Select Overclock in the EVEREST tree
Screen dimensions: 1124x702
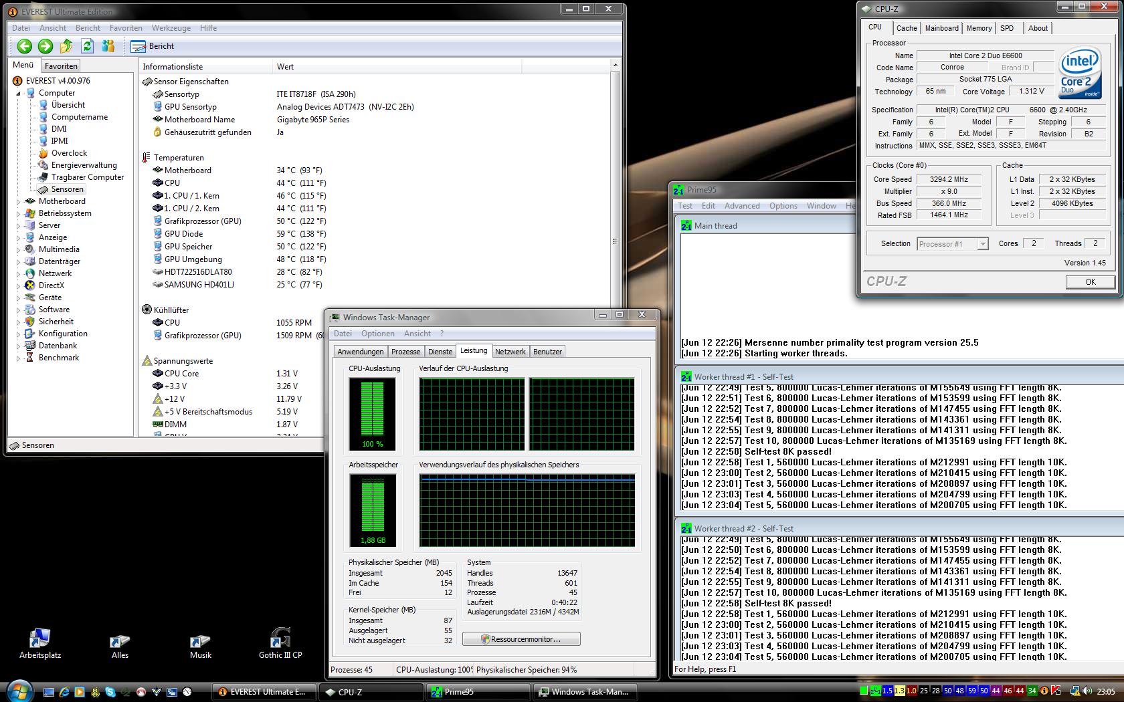(x=69, y=153)
